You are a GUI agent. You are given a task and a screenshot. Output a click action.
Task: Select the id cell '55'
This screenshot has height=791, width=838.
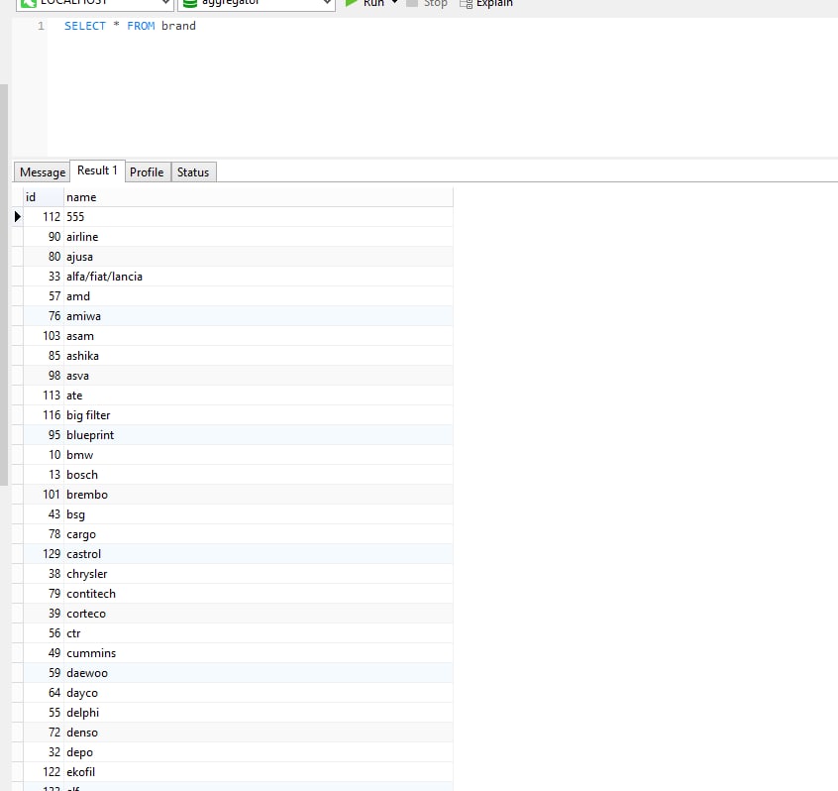coord(44,713)
